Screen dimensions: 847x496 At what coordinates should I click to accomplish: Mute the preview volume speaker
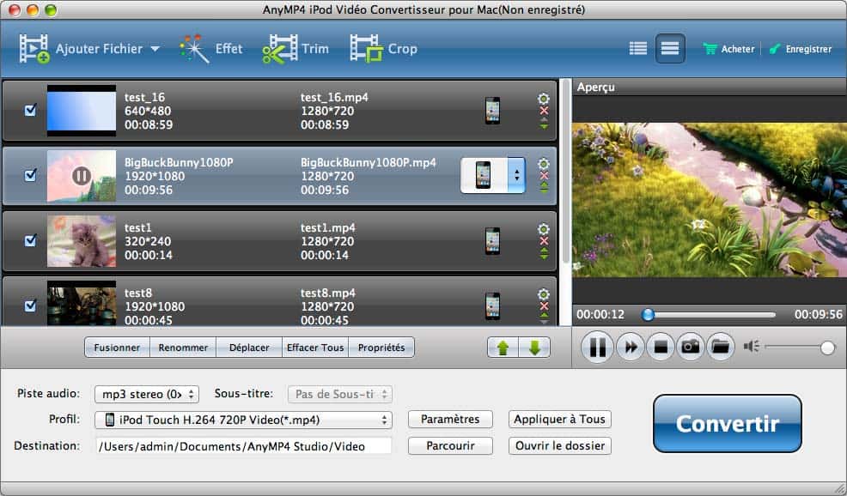point(751,347)
